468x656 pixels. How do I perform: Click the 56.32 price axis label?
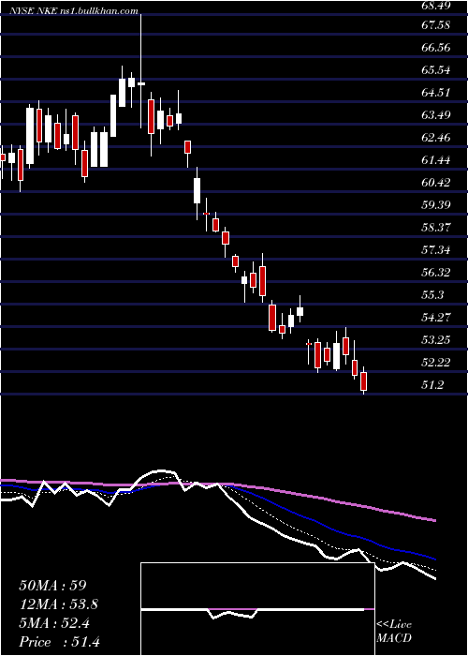(x=435, y=273)
